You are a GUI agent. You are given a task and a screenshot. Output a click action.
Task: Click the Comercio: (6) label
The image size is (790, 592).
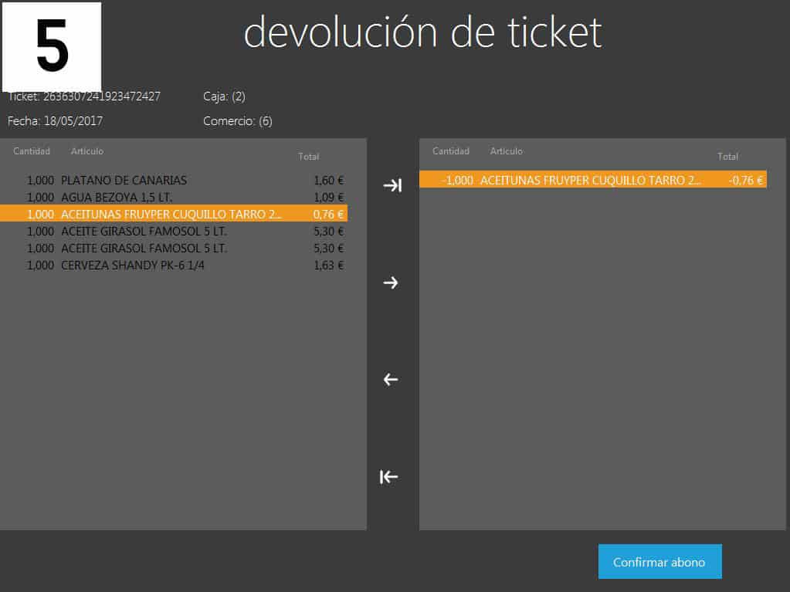[237, 121]
